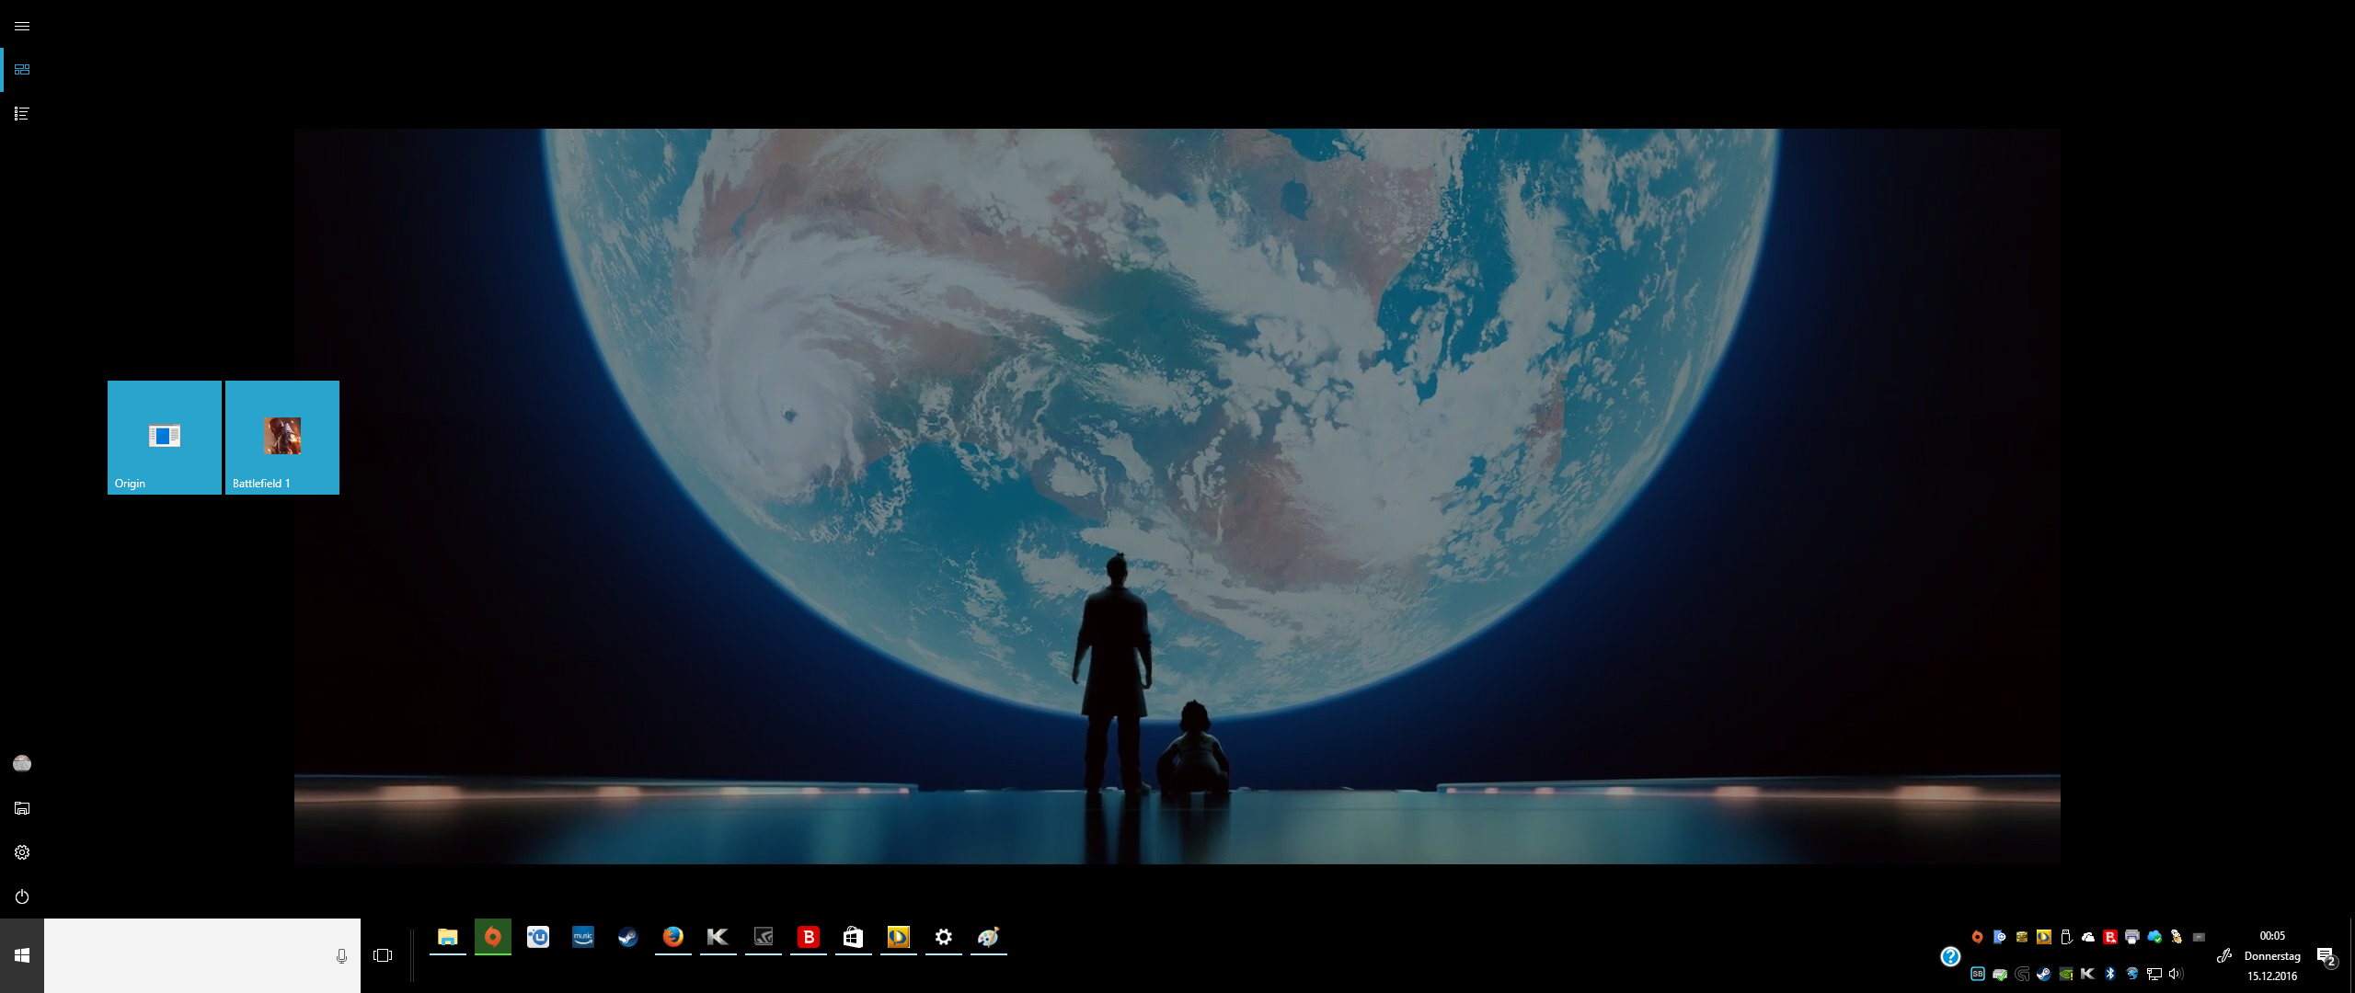Click the Windows Start button

tap(22, 956)
